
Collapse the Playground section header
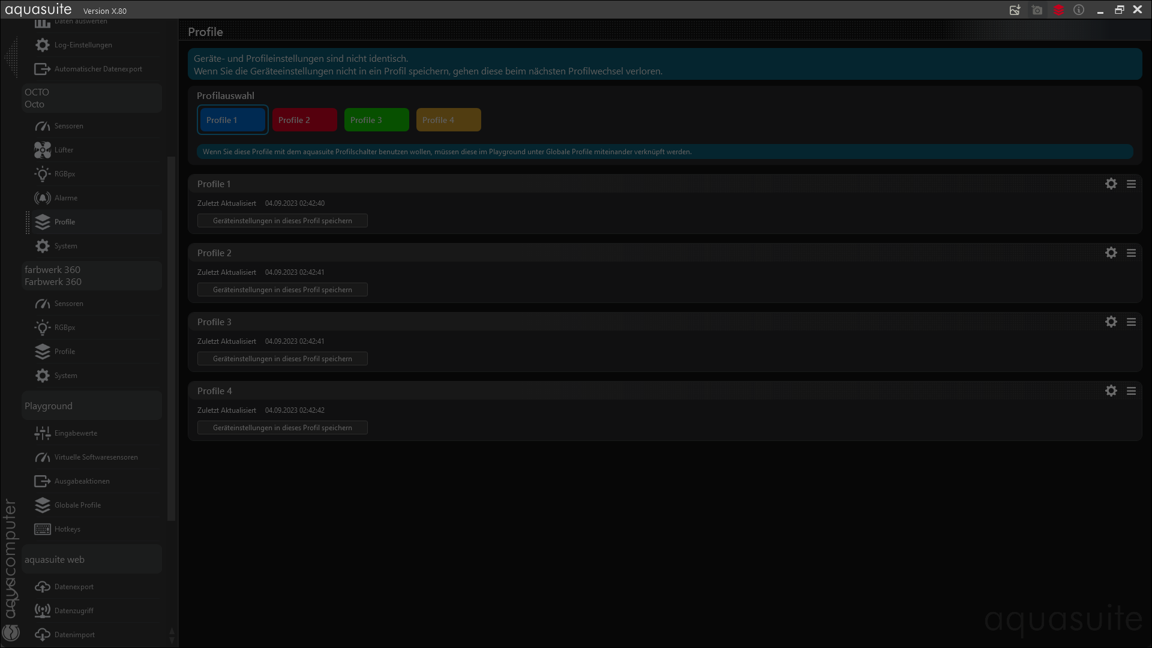91,406
